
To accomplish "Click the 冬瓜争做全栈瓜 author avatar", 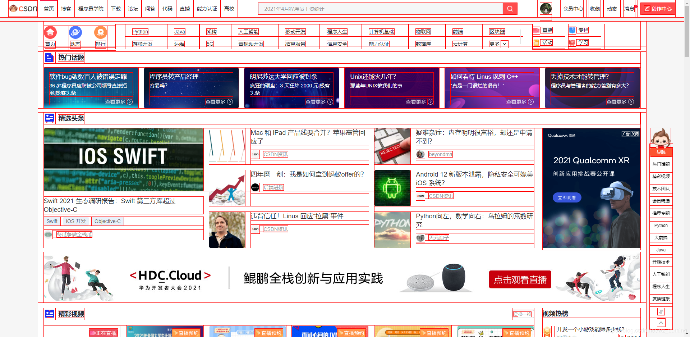I will pyautogui.click(x=48, y=234).
